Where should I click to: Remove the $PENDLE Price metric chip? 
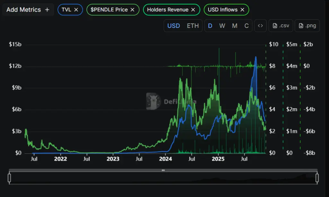click(x=132, y=10)
